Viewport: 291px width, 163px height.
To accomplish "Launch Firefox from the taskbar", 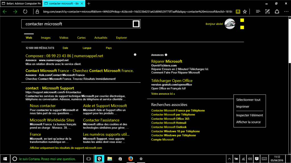I will tap(130, 159).
